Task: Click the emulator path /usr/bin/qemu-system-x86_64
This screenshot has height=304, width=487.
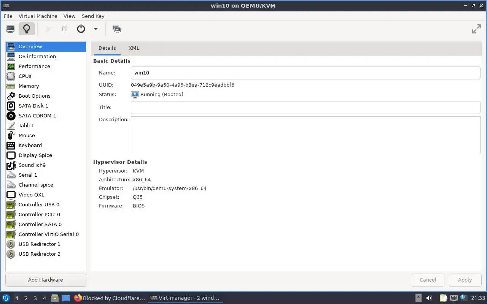Action: click(170, 188)
